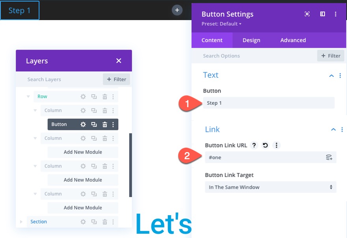Open the Preset: Default dropdown
Viewport: 347px width, 238px height.
pos(221,24)
